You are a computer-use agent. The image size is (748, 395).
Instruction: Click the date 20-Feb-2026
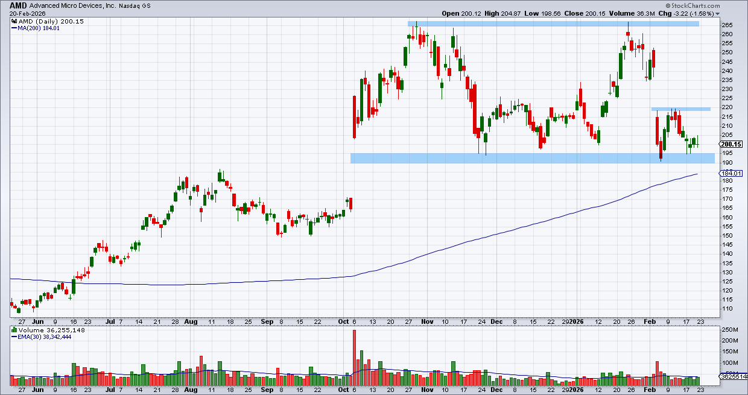(27, 13)
